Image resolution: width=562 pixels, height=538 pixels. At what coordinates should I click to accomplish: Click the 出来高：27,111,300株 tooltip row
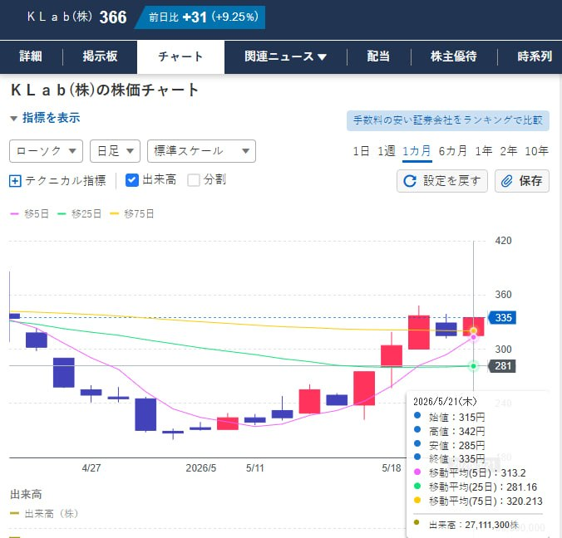[x=466, y=525]
